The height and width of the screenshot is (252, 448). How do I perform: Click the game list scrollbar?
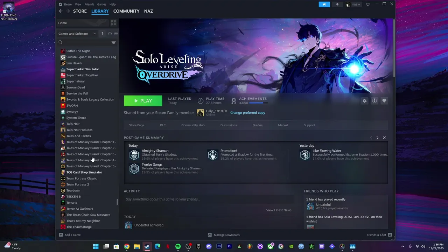tap(117, 202)
